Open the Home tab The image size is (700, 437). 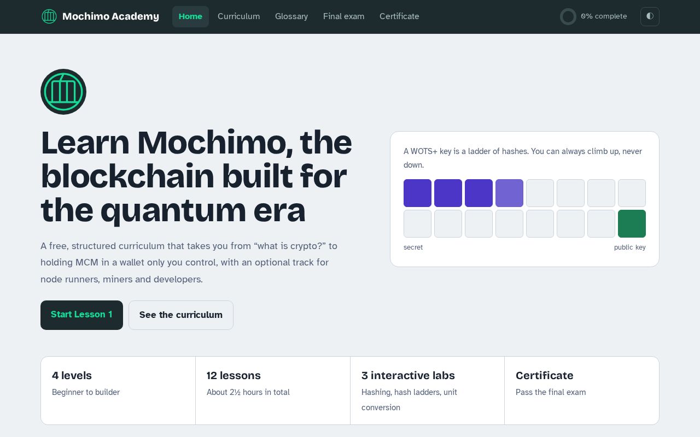click(190, 16)
